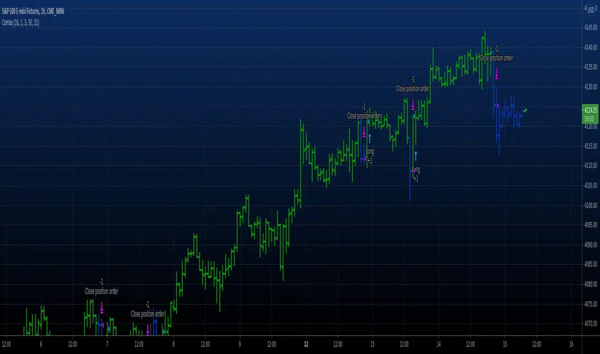Open the USD currency selector on price axis
The image size is (600, 354).
[x=591, y=10]
